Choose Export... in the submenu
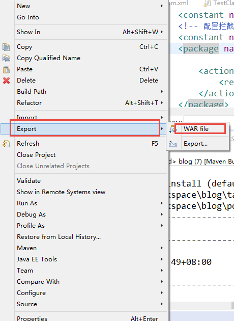234x321 pixels. click(x=195, y=144)
